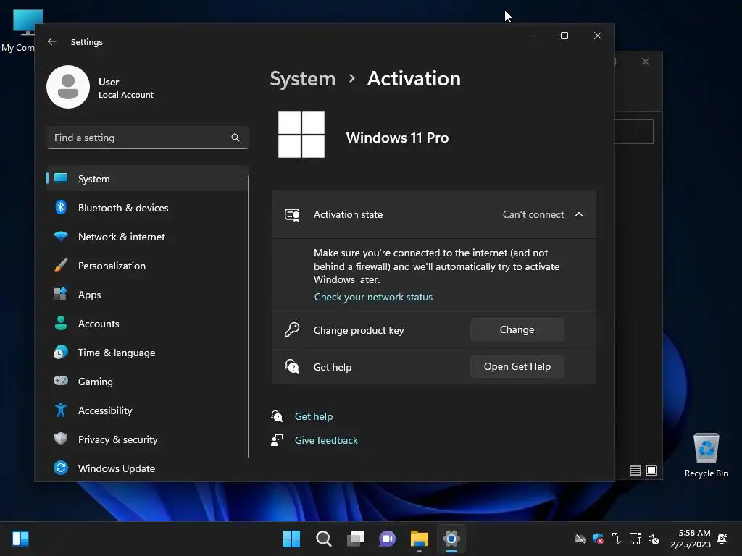The width and height of the screenshot is (742, 556).
Task: Click the Give feedback link
Action: pyautogui.click(x=326, y=440)
